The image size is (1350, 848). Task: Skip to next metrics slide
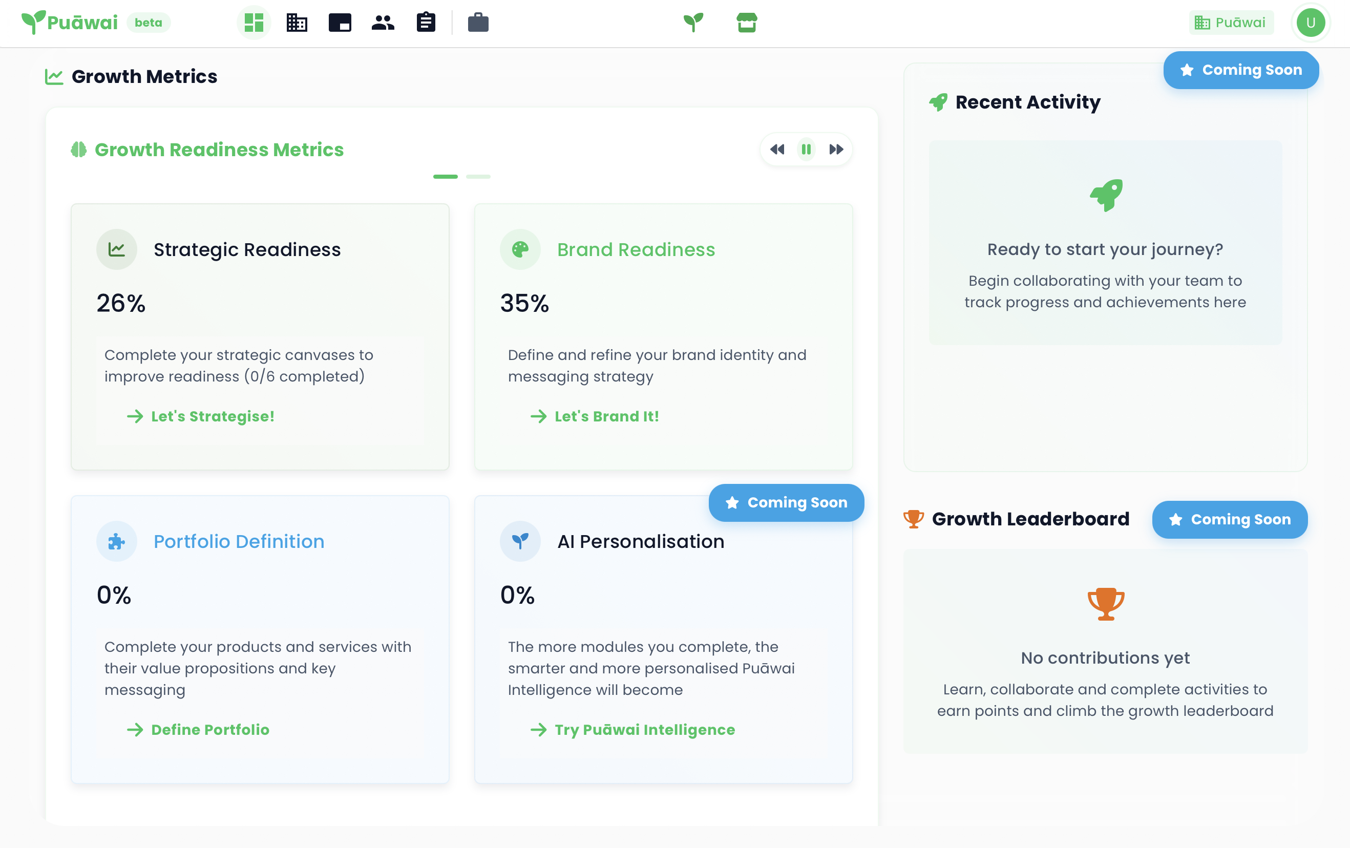click(835, 150)
